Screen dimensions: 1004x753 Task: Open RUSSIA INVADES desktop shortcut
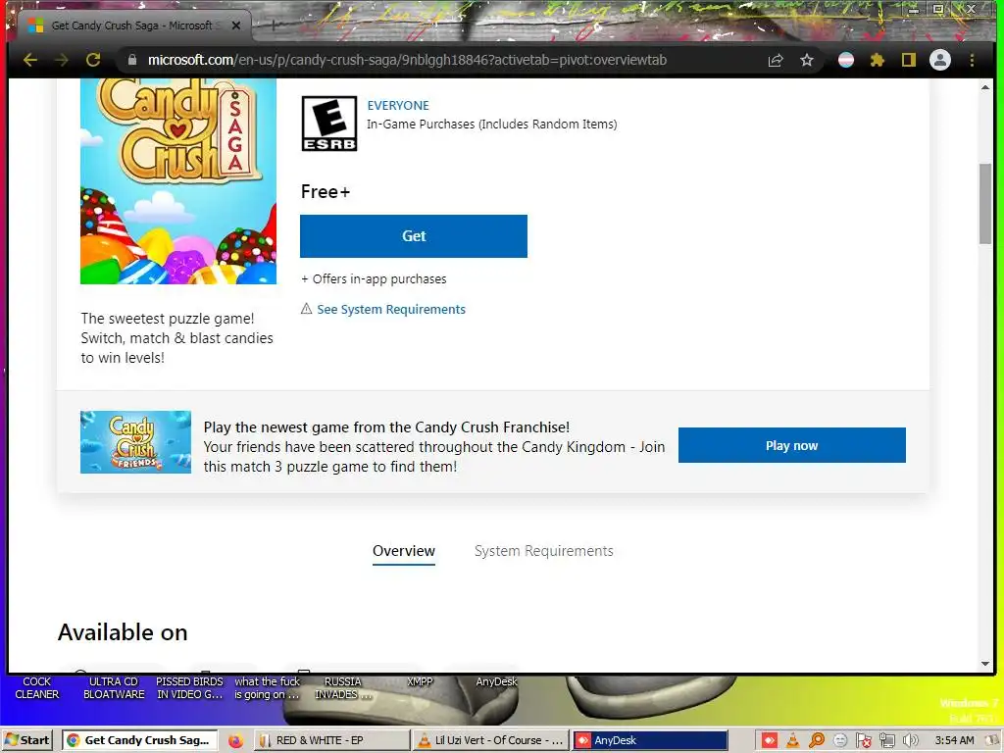click(x=342, y=688)
